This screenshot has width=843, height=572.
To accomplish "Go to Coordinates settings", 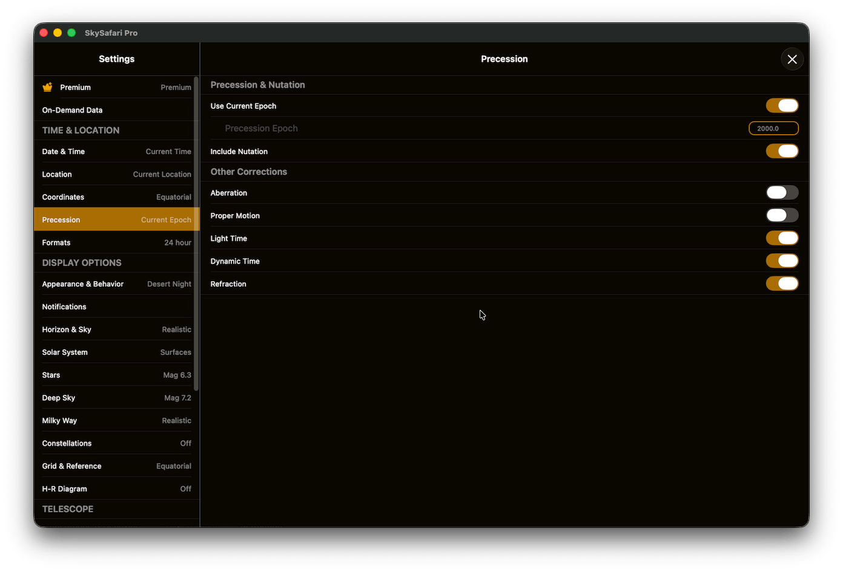I will pyautogui.click(x=116, y=197).
